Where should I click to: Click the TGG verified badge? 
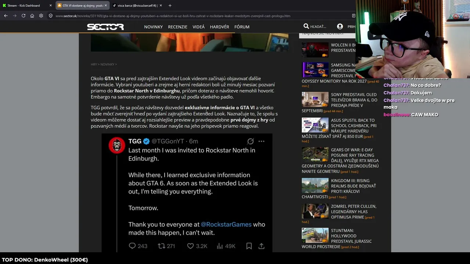point(146,141)
